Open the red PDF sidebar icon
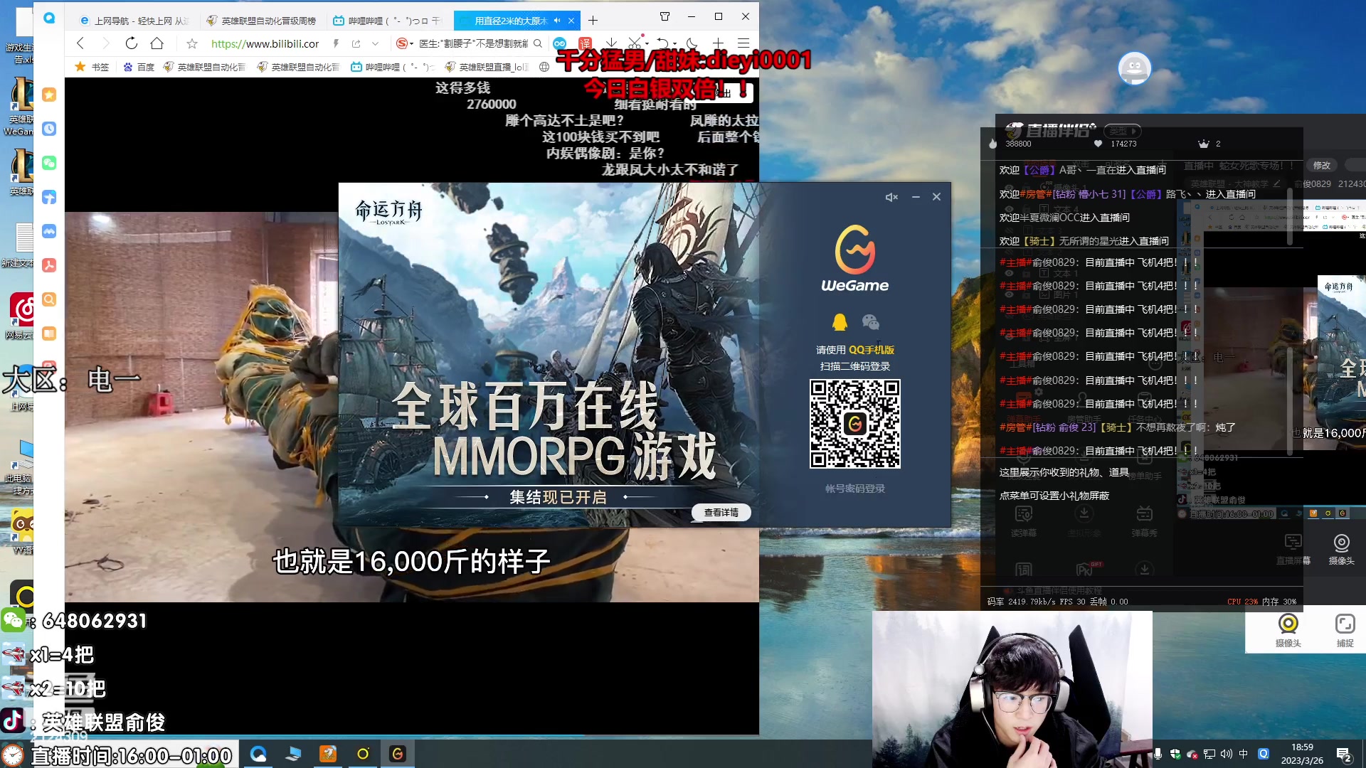 point(49,265)
